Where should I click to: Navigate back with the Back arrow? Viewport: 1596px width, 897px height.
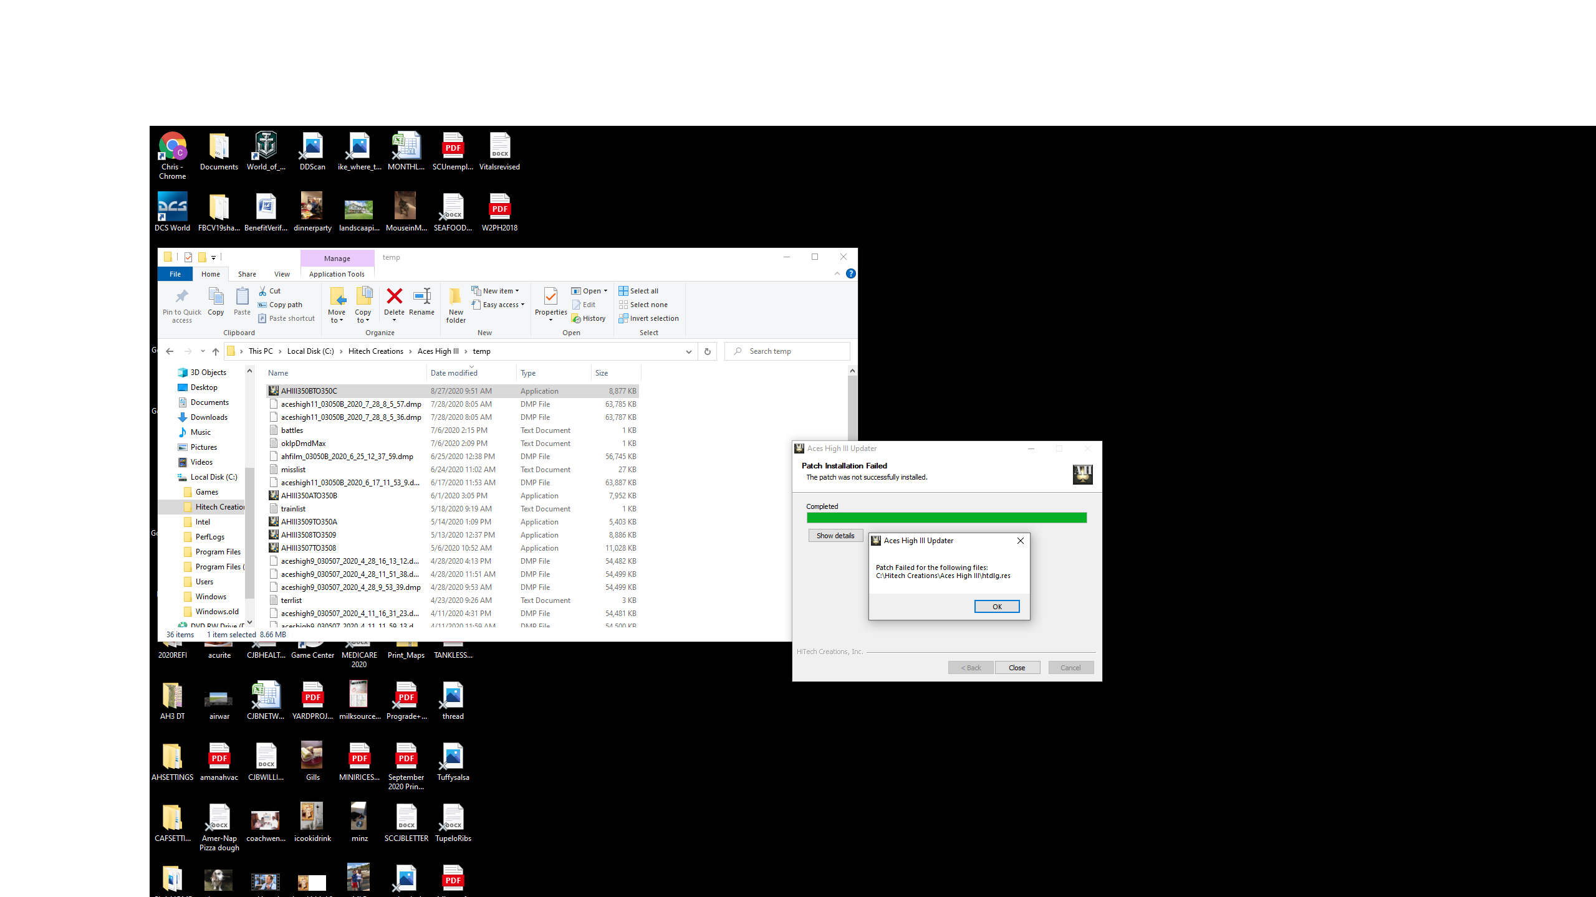coord(170,351)
